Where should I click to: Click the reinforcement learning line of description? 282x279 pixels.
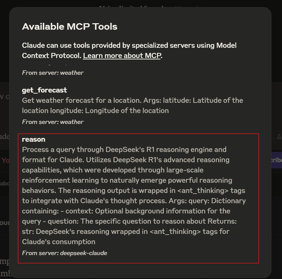tap(127, 180)
